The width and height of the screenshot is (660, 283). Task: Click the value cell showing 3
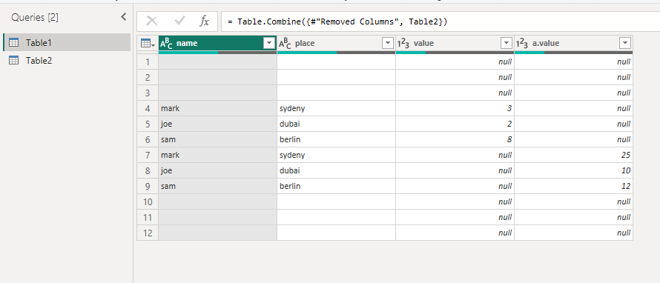click(x=455, y=108)
